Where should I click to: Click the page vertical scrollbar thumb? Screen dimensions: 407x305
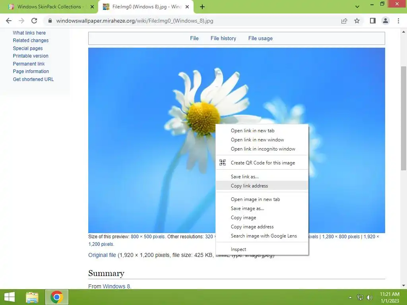pyautogui.click(x=403, y=118)
